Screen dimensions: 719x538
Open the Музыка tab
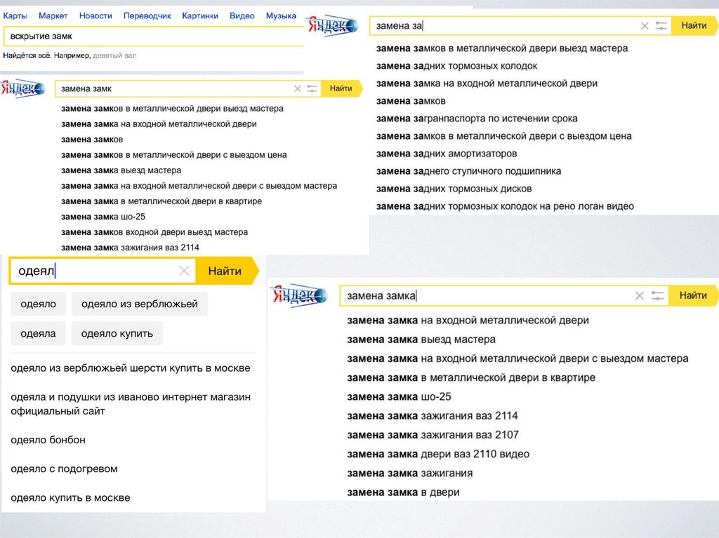tap(281, 15)
